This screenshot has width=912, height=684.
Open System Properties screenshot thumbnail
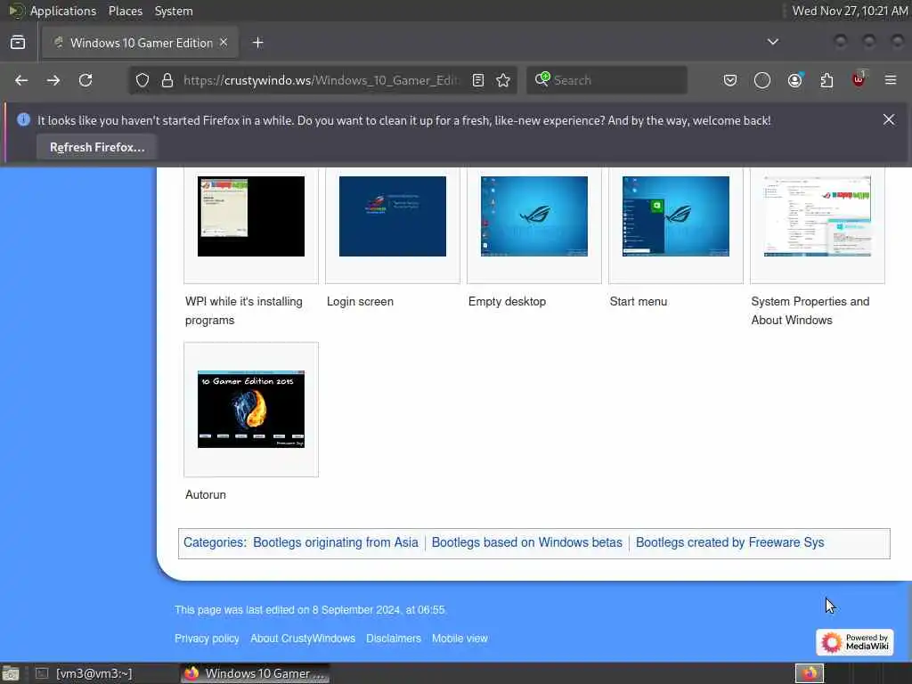[818, 216]
